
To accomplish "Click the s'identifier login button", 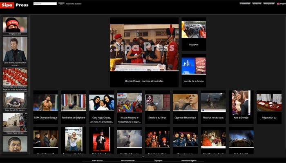I will (x=245, y=3).
